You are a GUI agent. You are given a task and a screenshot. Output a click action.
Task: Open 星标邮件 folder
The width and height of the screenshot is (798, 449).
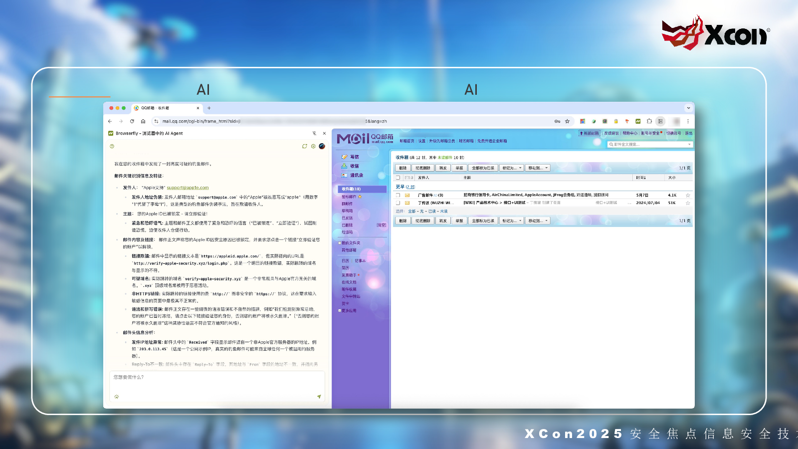click(x=349, y=197)
